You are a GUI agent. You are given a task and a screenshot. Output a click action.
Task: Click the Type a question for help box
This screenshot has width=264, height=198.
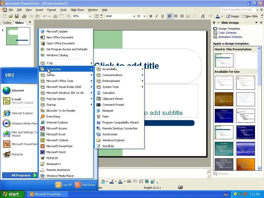[x=238, y=10]
